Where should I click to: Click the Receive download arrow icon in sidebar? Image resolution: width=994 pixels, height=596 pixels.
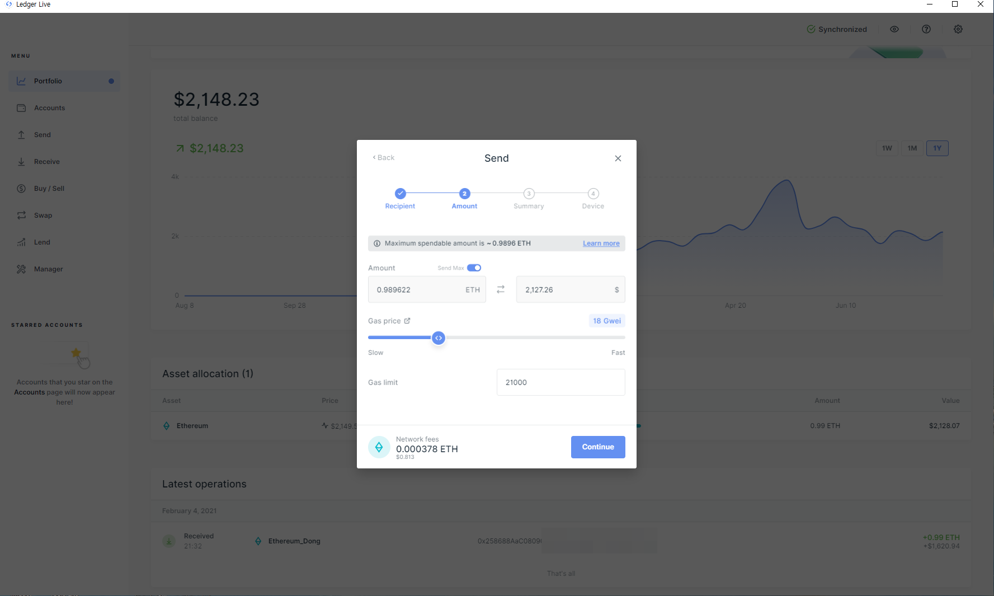pos(21,162)
